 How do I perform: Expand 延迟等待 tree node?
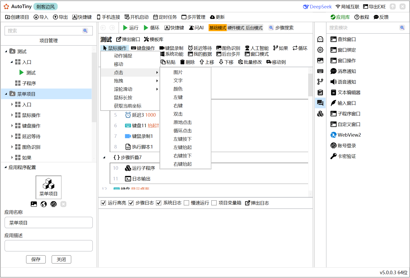12,136
